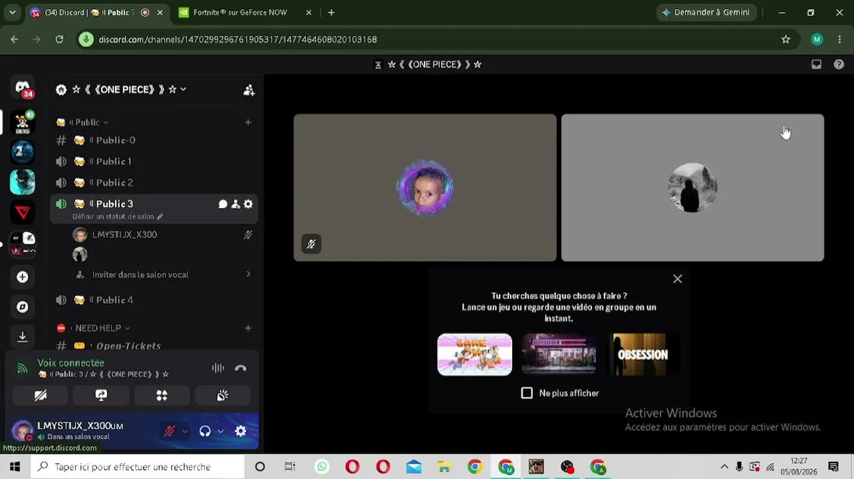Disconnect from the voice channel

[x=241, y=368]
